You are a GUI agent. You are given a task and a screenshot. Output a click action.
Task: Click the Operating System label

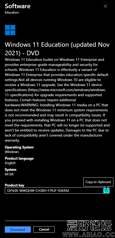19,147
